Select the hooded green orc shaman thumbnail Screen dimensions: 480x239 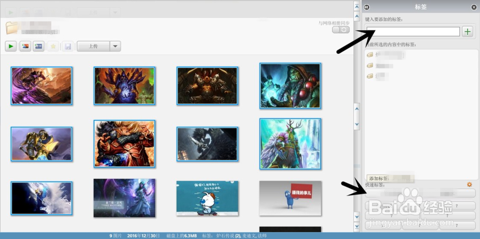(x=290, y=86)
